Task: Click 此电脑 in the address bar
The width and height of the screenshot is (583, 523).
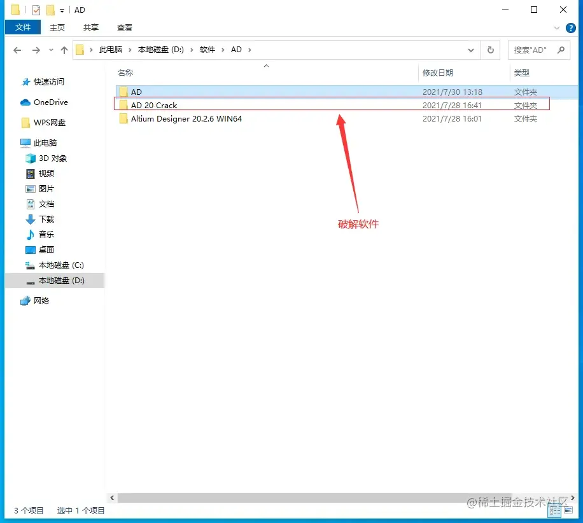Action: click(x=111, y=50)
